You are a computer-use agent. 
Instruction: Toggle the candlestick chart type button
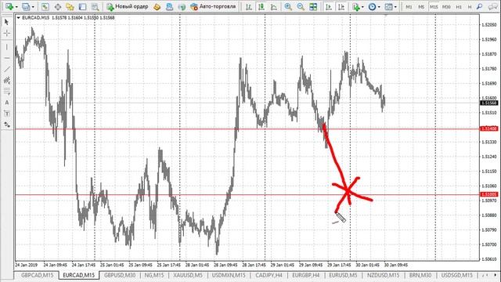coord(261,6)
